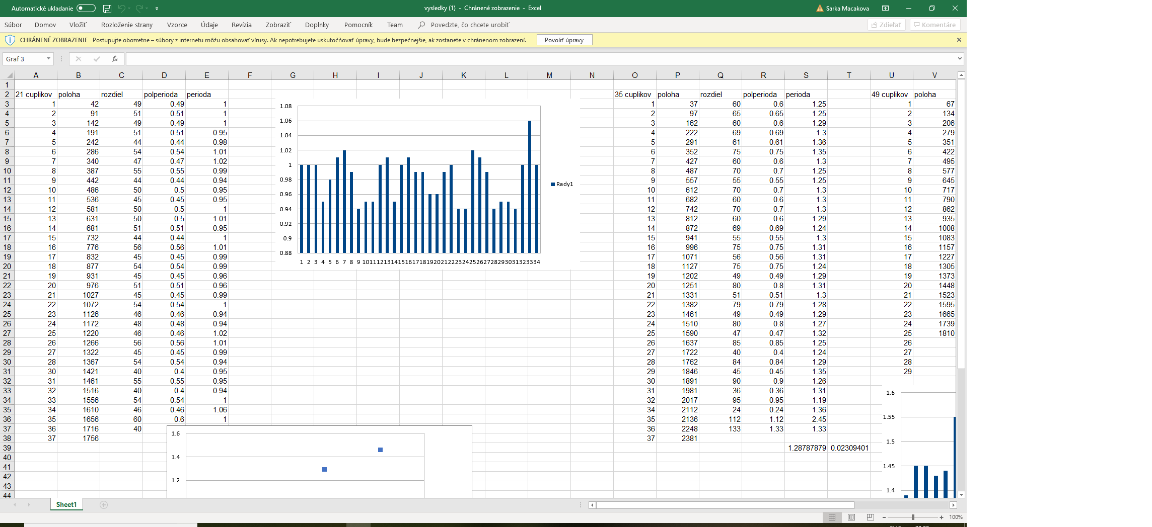This screenshot has height=527, width=1152.
Task: Click the horizontal scrollbar right arrow
Action: (953, 505)
